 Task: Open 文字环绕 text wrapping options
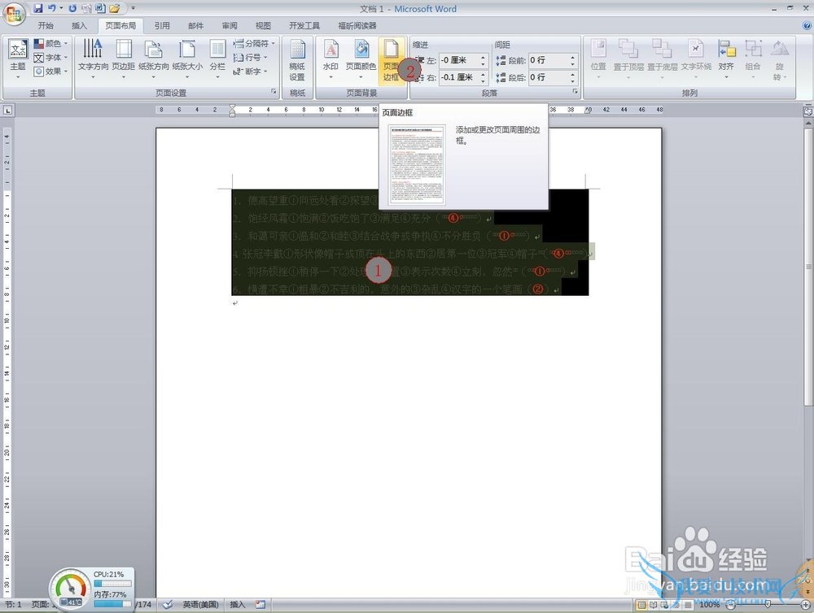(x=696, y=59)
